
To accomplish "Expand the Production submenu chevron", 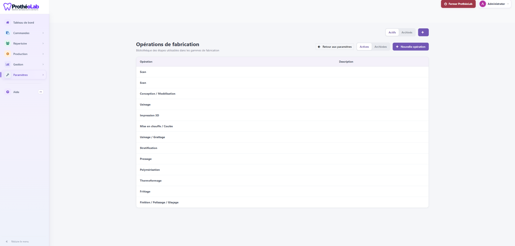I will coord(43,54).
